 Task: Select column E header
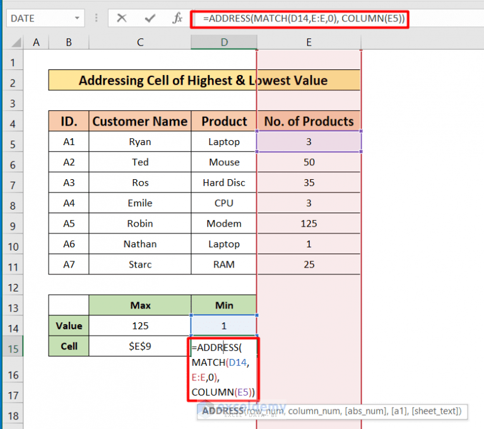click(309, 42)
